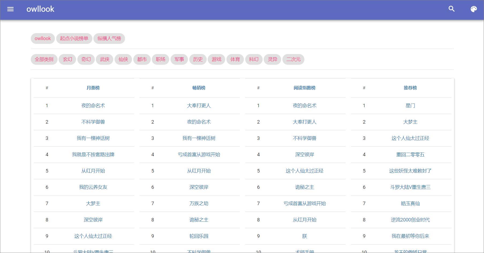The height and width of the screenshot is (253, 484).
Task: Filter by 职场 category
Action: (160, 59)
